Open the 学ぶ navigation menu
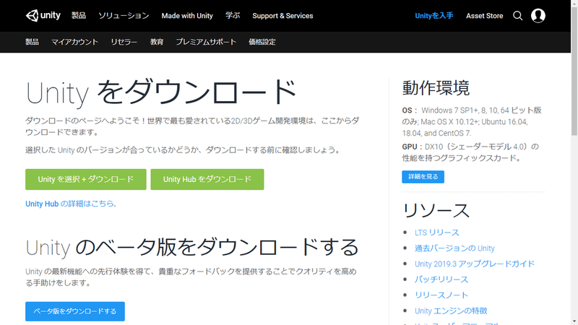The width and height of the screenshot is (578, 325). point(233,15)
